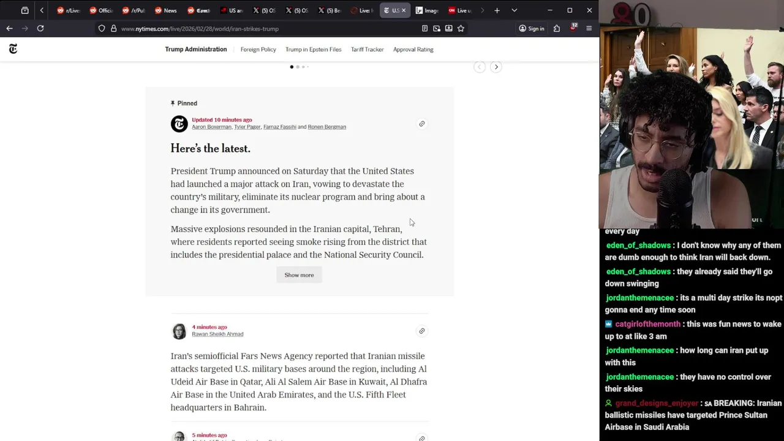Open author Aaron Boxerman's page
The image size is (784, 441).
211,127
